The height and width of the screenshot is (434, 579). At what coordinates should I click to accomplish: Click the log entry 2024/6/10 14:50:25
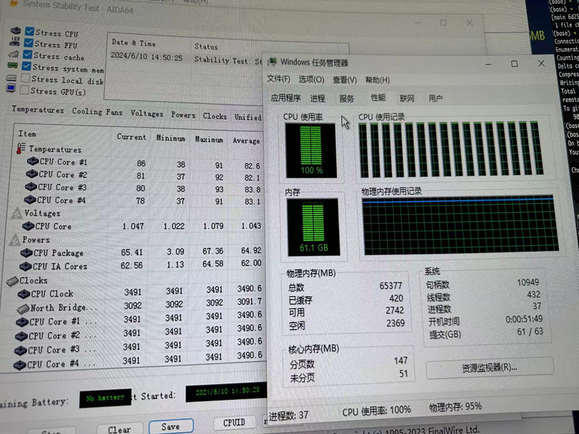(x=146, y=57)
